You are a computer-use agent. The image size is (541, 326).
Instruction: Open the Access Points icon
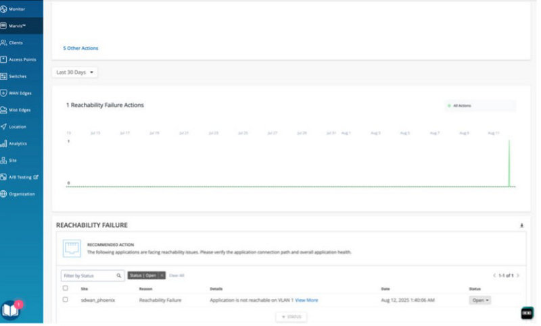pos(3,59)
